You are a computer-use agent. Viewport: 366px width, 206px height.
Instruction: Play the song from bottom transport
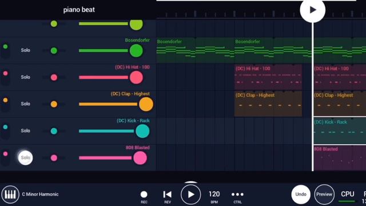[x=190, y=195]
